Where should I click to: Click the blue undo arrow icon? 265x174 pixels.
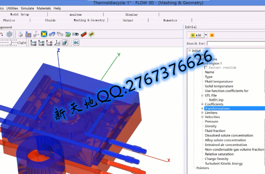pyautogui.click(x=52, y=34)
